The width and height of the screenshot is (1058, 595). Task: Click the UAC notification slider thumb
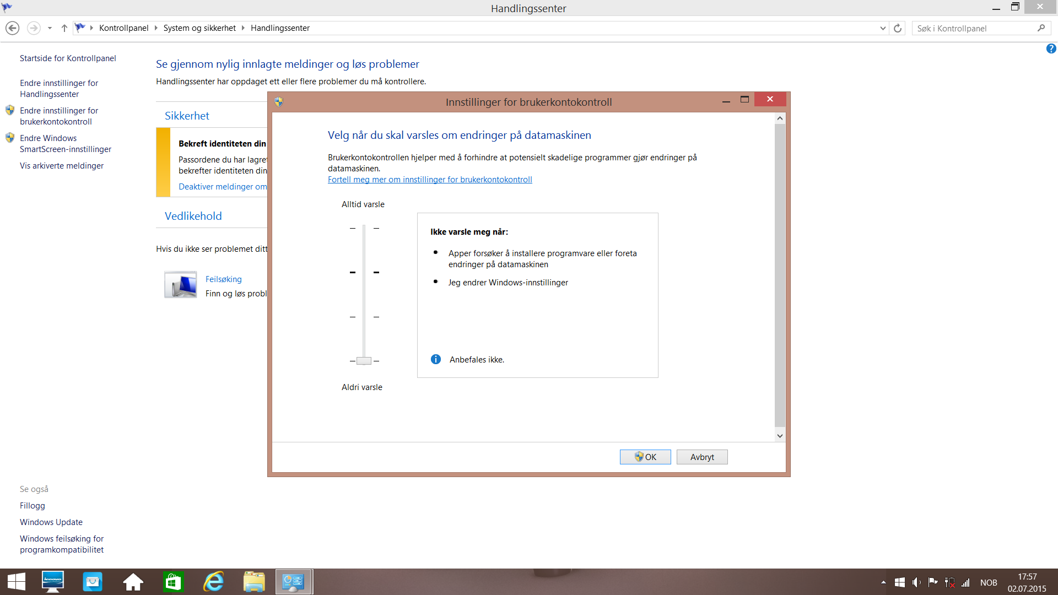(x=364, y=361)
